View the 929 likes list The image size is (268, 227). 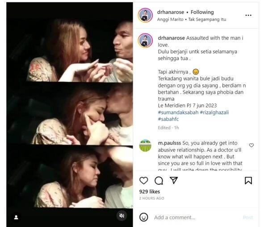[149, 191]
